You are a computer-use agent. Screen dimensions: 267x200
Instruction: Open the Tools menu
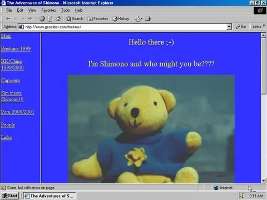[66, 11]
